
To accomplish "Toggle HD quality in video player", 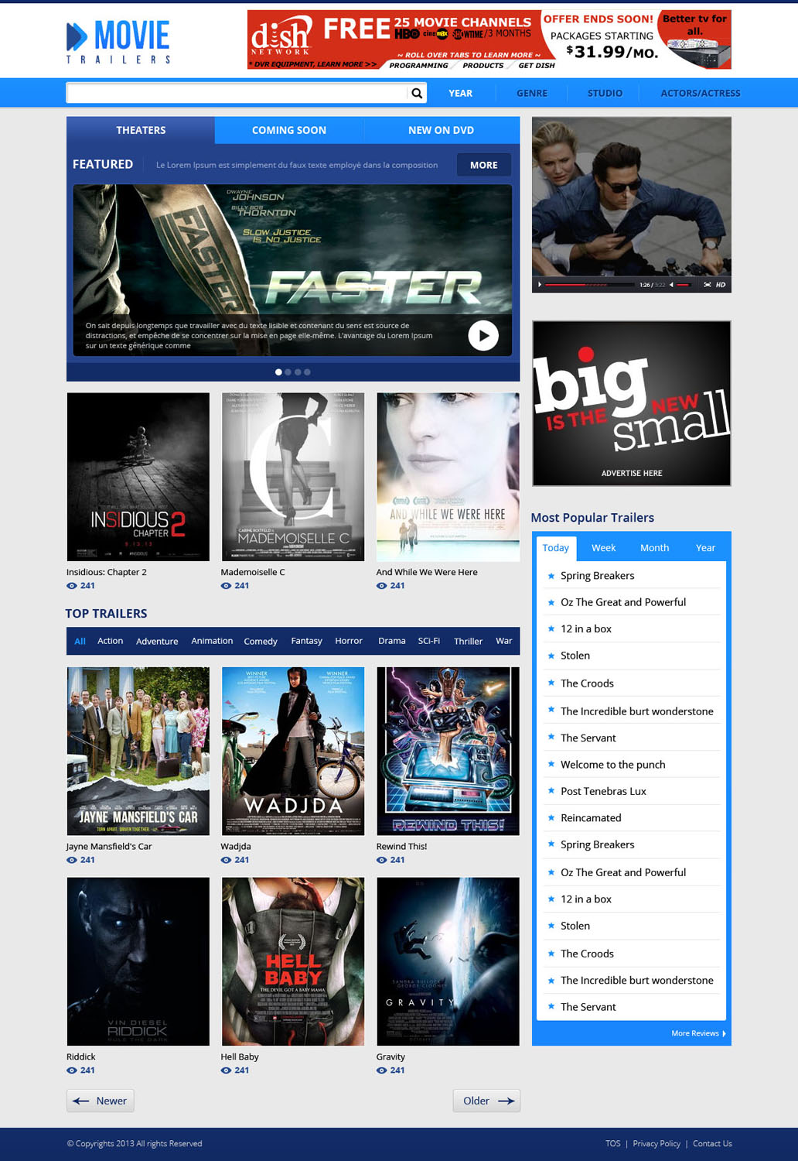I will point(721,284).
